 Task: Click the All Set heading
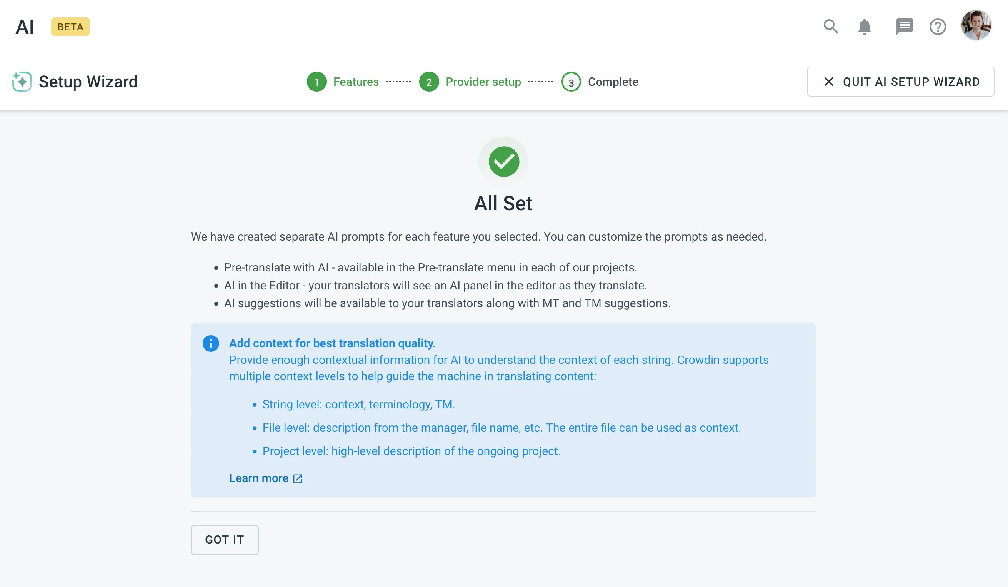coord(503,204)
